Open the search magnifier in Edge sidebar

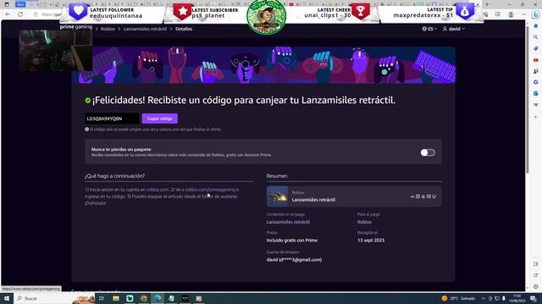[536, 37]
